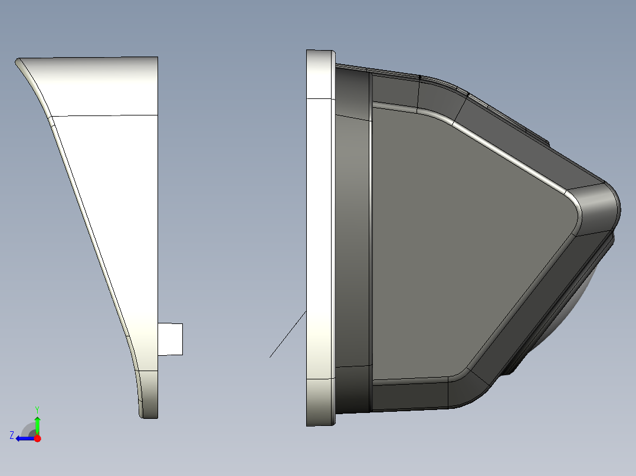Select the white flange plate

(320, 238)
